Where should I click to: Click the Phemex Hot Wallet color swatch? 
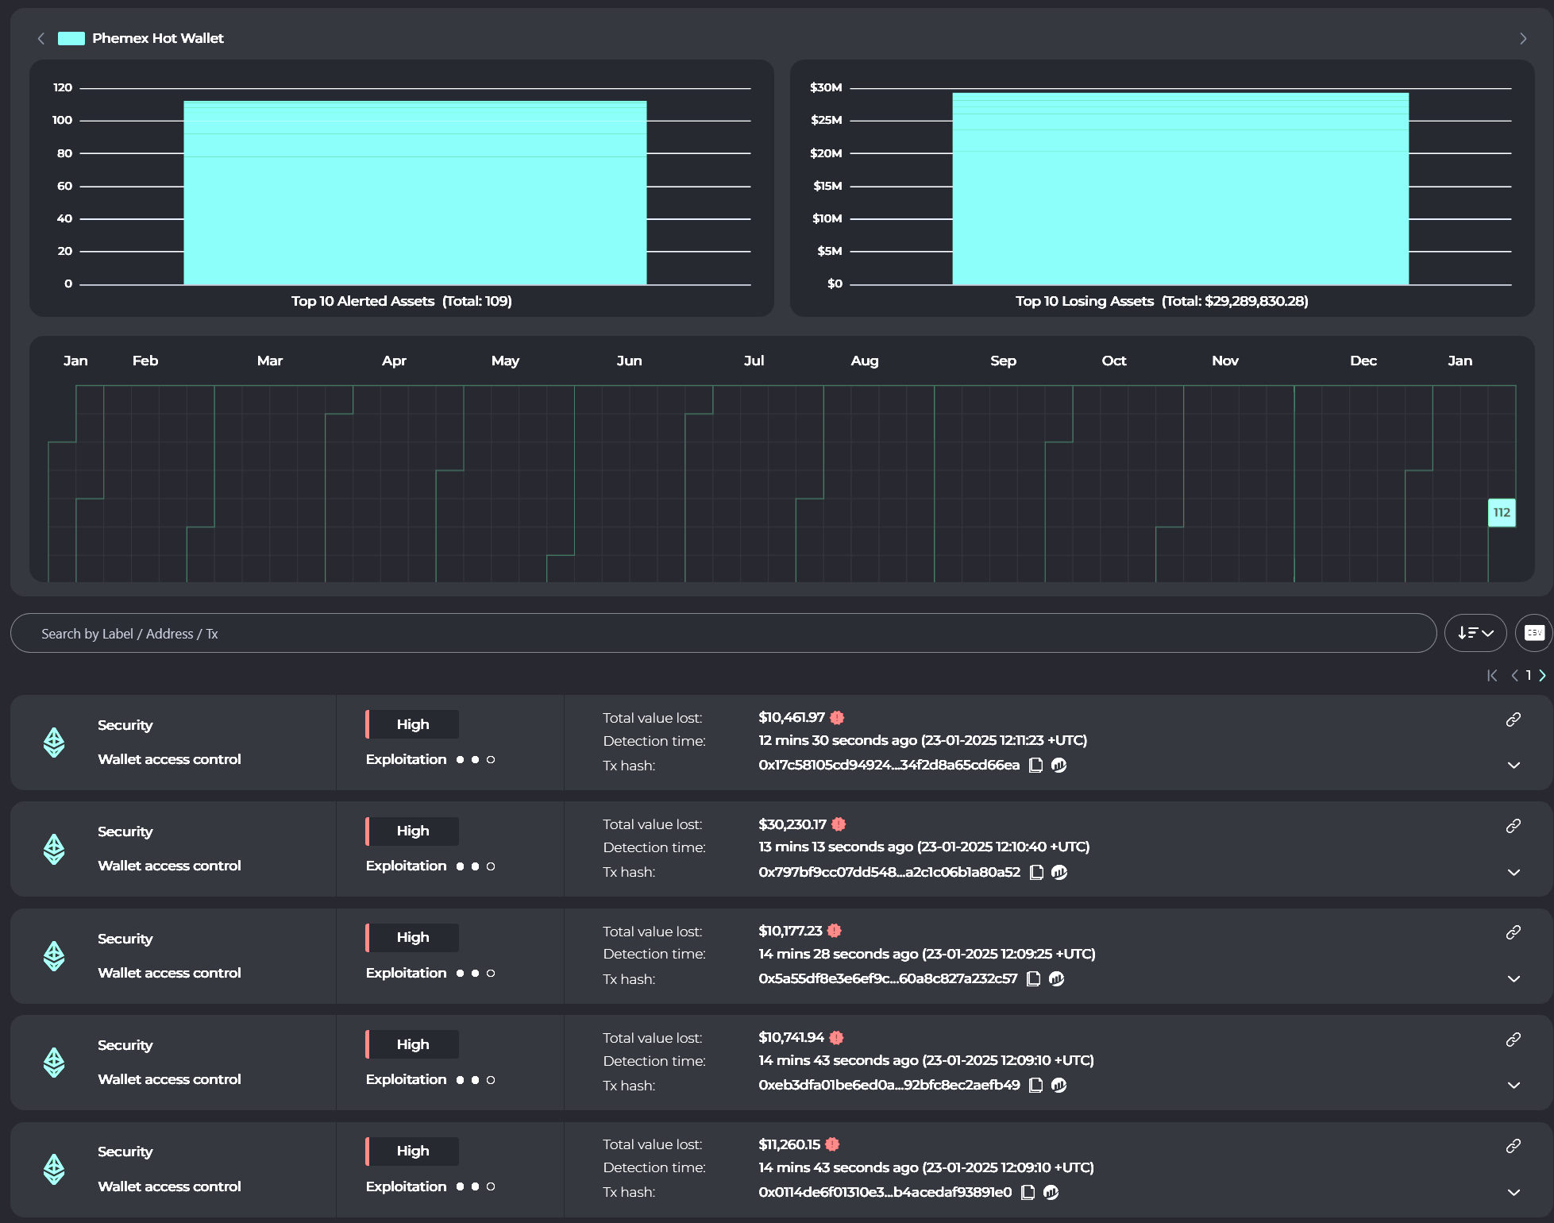[71, 38]
